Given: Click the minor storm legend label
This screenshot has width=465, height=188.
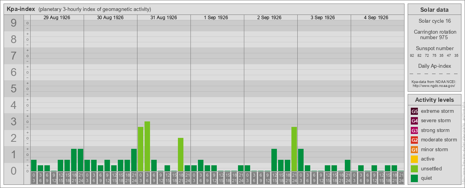Looking at the screenshot, I should [434, 149].
